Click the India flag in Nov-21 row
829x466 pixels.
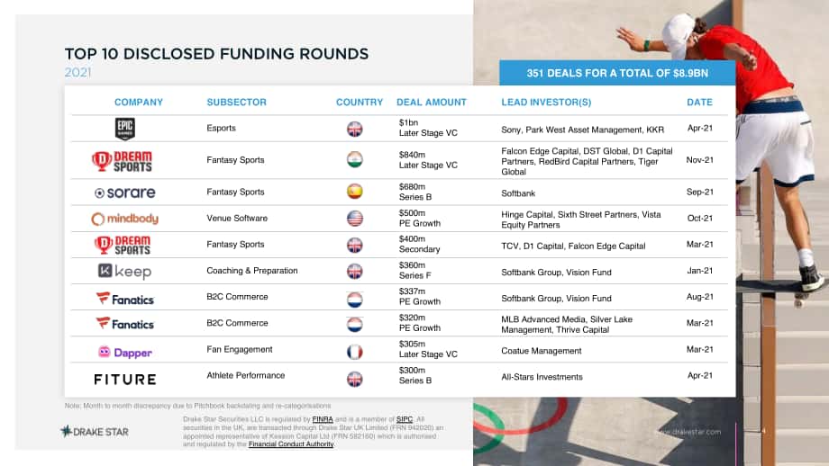[x=355, y=159]
